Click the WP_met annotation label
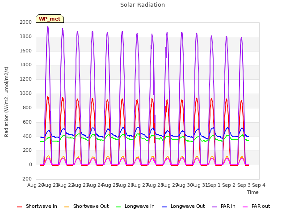 pyautogui.click(x=50, y=19)
